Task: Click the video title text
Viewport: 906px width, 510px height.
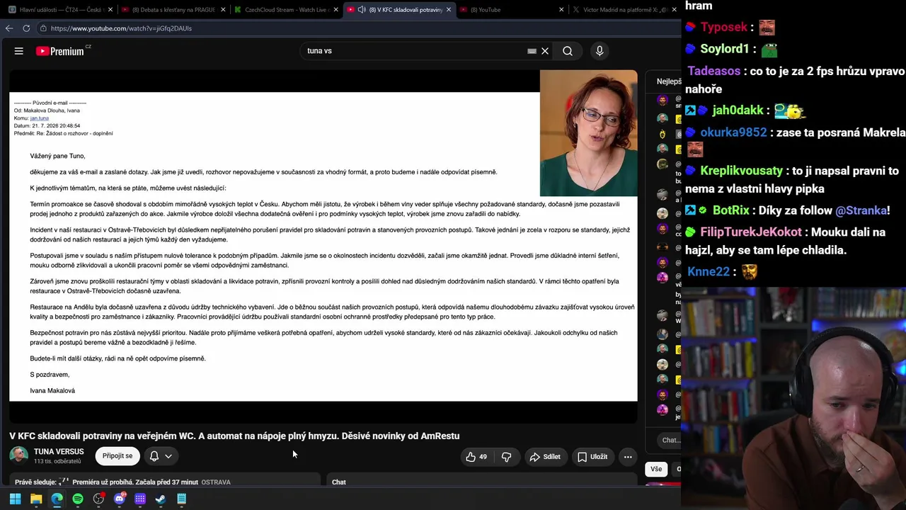Action: 234,436
